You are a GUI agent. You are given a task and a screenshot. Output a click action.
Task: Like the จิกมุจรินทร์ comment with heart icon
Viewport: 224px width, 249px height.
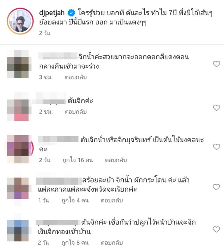tap(216, 147)
